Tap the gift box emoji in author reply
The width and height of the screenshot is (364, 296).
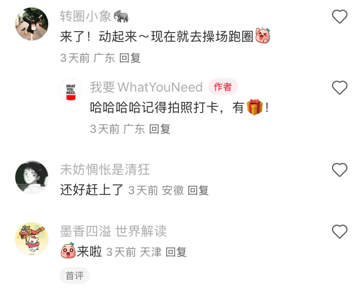point(255,107)
